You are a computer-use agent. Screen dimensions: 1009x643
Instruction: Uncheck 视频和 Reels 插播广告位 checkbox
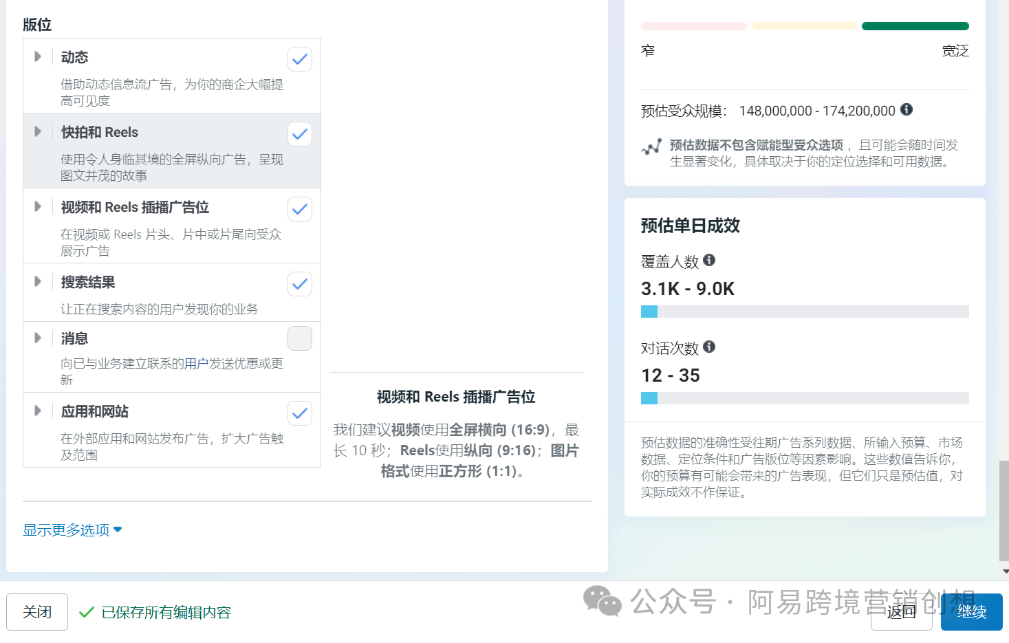[300, 209]
